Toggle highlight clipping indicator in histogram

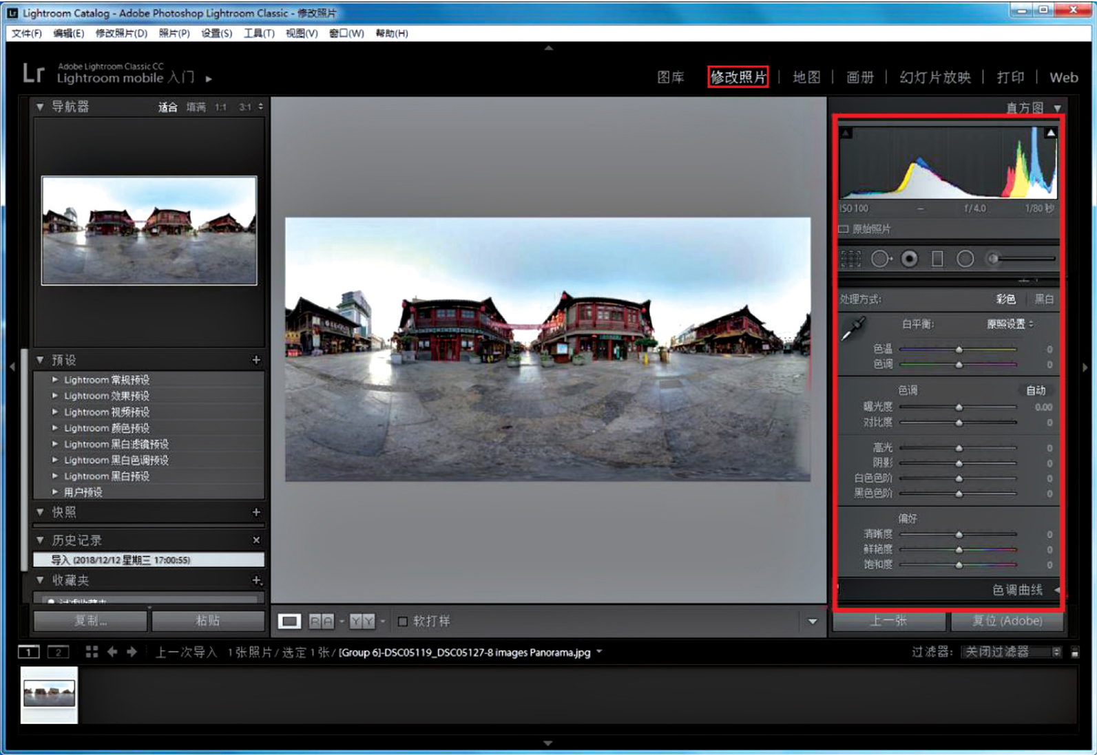point(1050,133)
